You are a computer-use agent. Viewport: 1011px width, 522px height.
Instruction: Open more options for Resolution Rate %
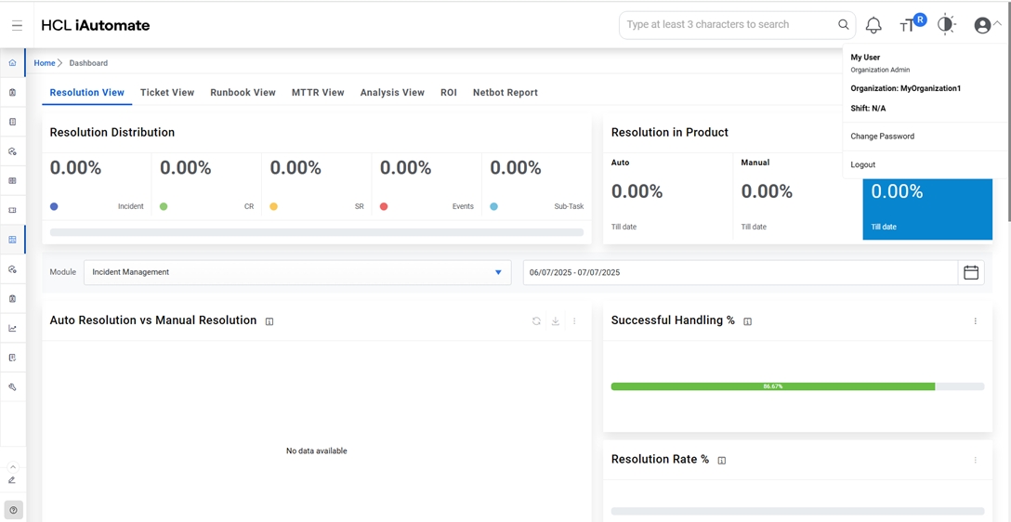(x=976, y=460)
